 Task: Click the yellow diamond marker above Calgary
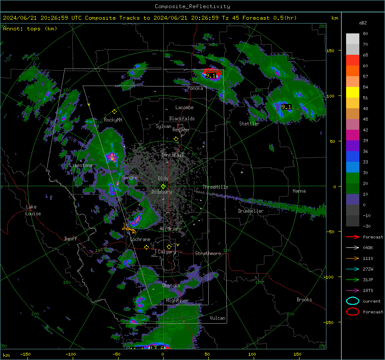169,247
